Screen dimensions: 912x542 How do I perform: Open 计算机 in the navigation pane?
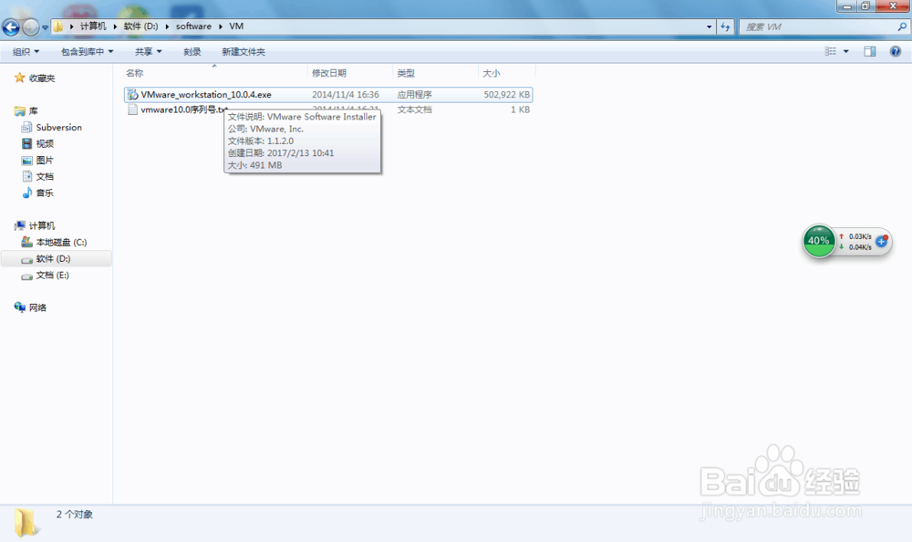click(42, 225)
